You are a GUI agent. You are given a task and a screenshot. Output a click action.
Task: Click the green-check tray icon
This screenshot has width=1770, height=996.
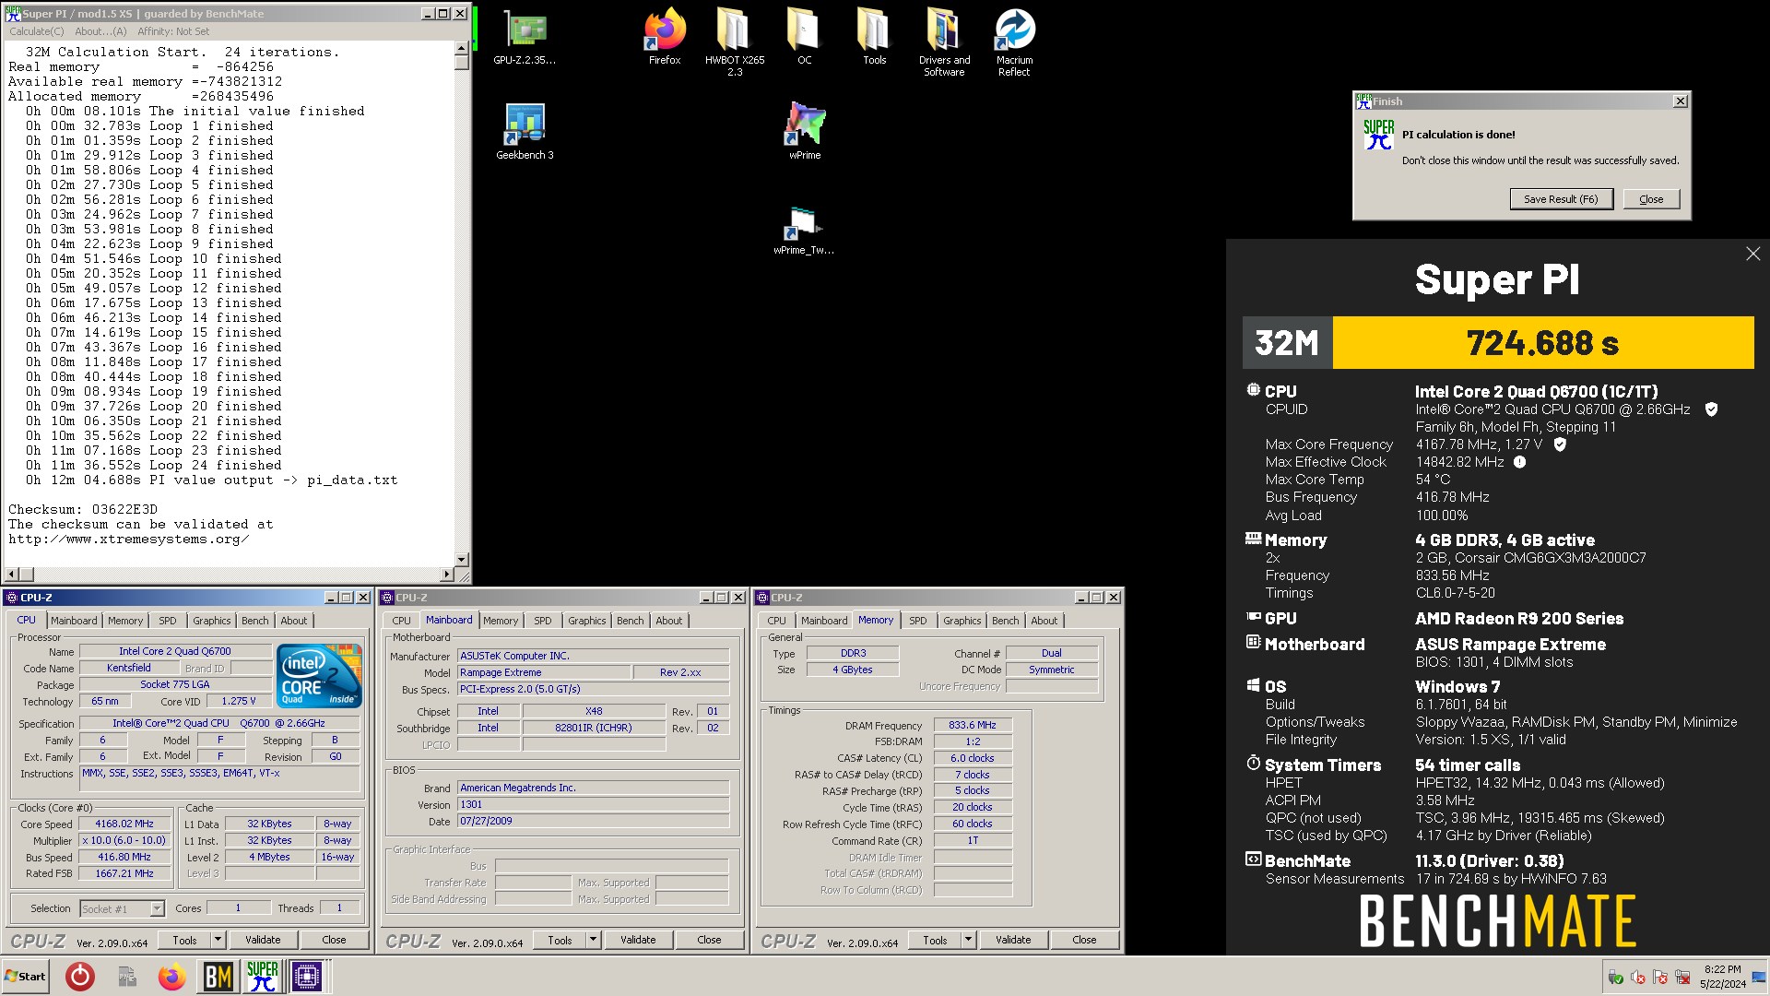tap(1615, 977)
